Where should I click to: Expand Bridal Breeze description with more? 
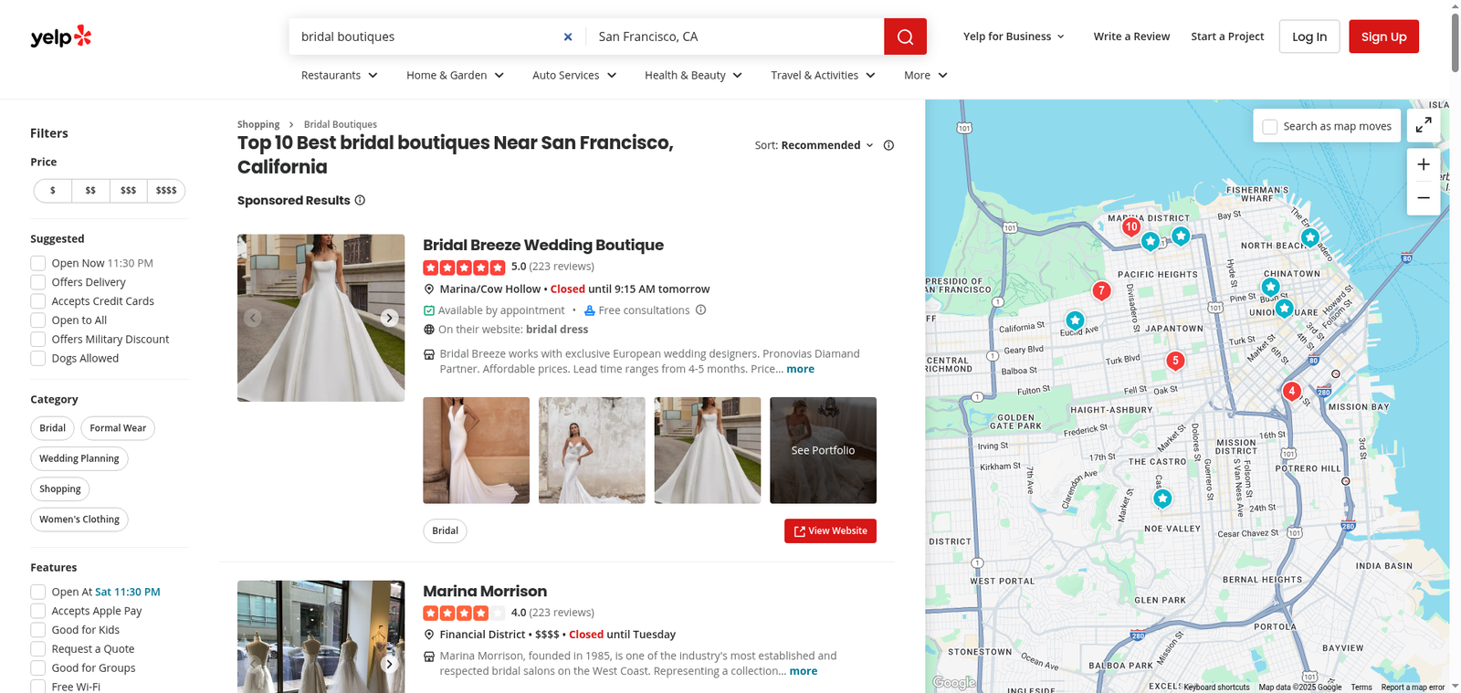click(x=801, y=369)
